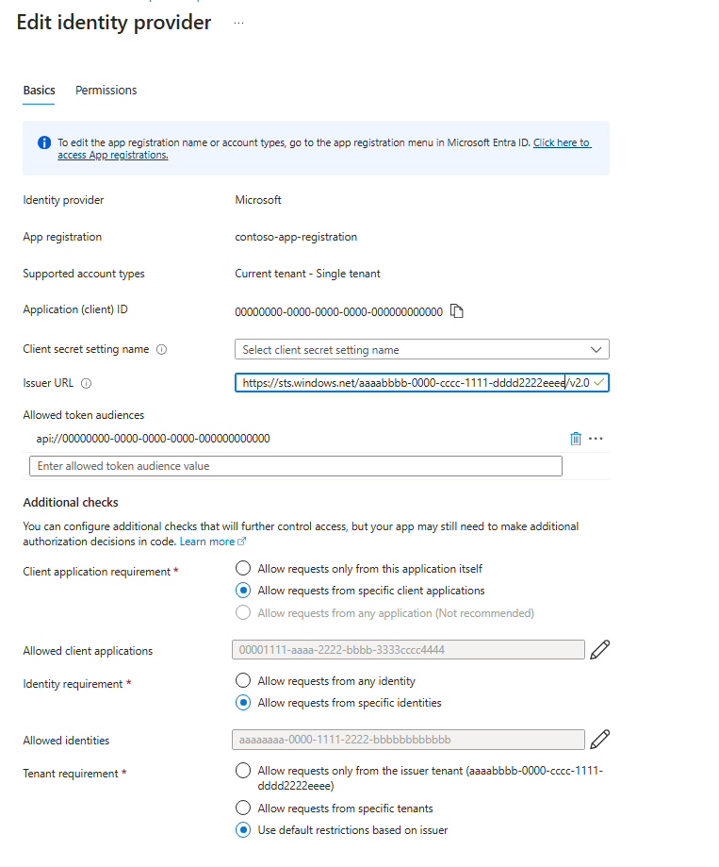Open page ellipsis menu beside title
The image size is (719, 867).
(x=238, y=24)
